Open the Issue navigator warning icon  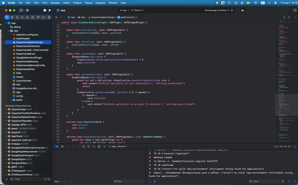pos(27,17)
